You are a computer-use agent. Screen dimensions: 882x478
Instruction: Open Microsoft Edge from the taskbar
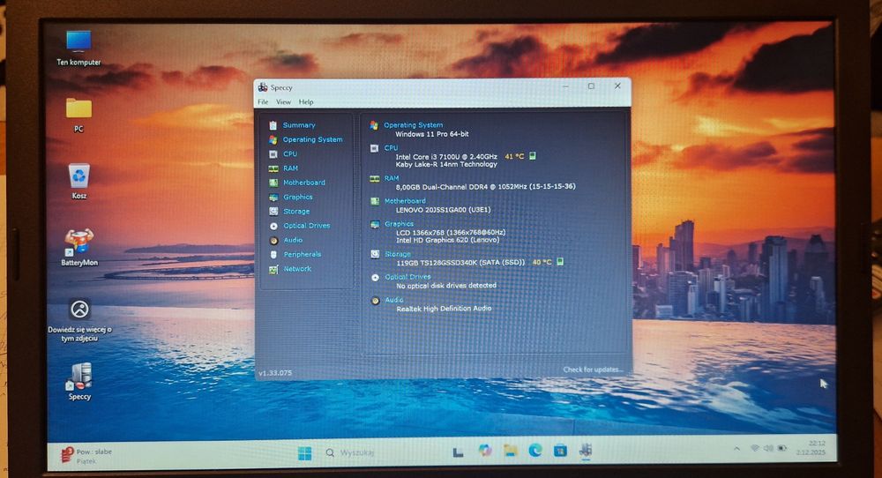[535, 450]
